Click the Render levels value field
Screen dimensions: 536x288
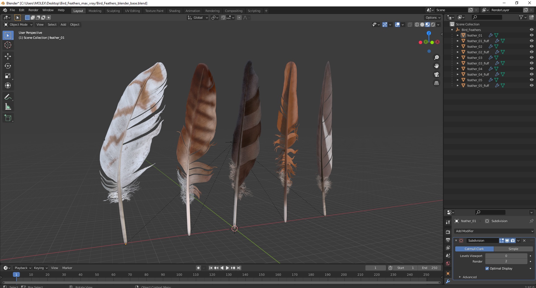pos(506,261)
